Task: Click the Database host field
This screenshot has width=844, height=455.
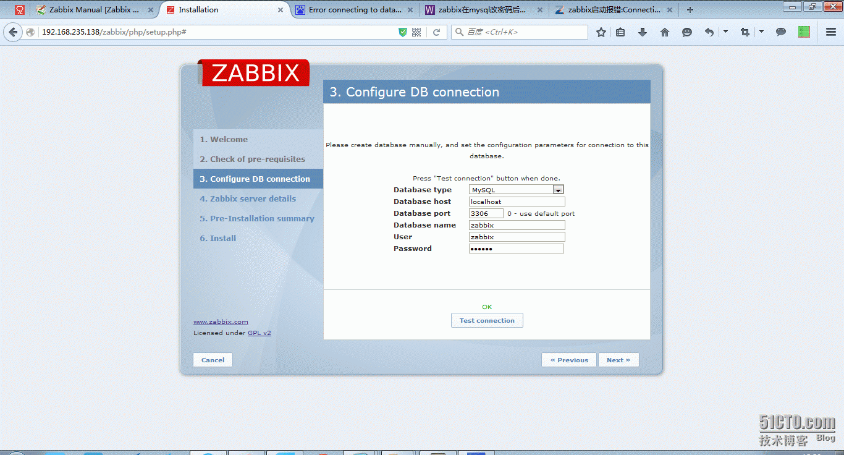Action: [x=517, y=202]
